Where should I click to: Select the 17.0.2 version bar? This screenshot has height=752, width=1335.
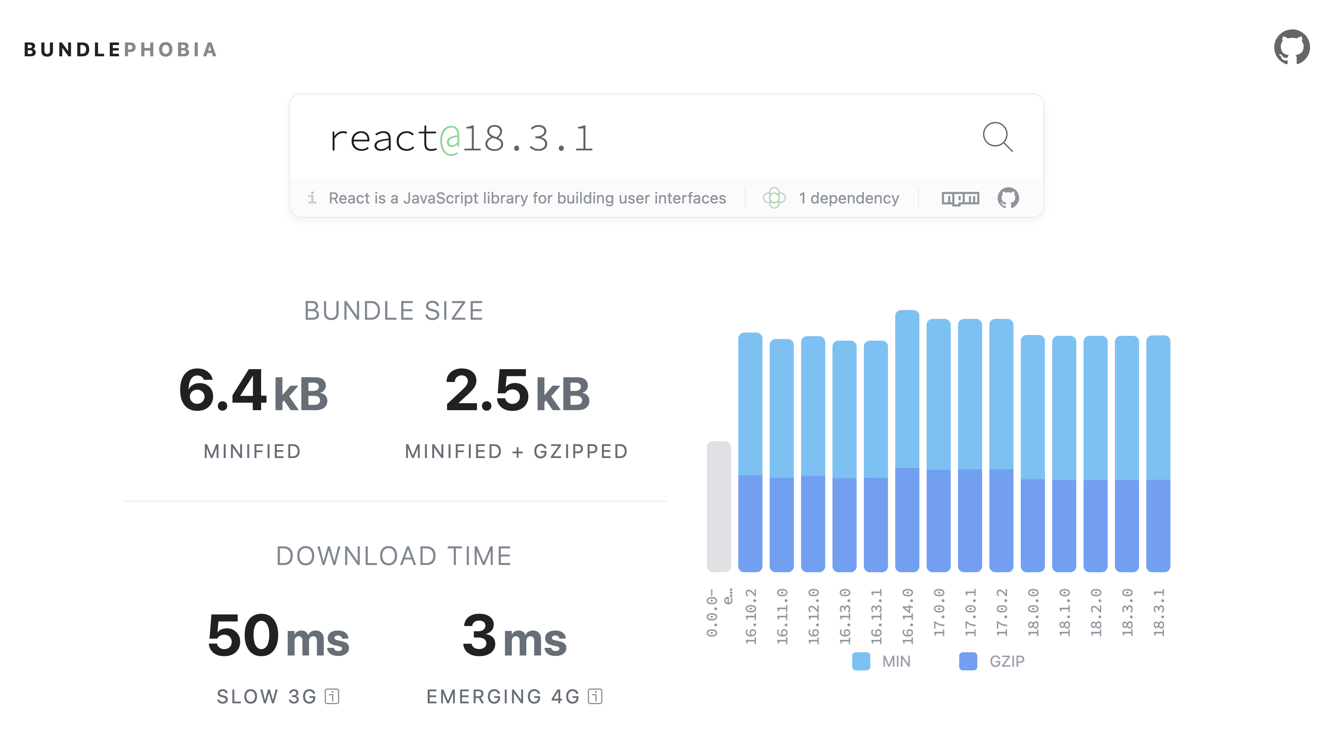[x=1001, y=446]
